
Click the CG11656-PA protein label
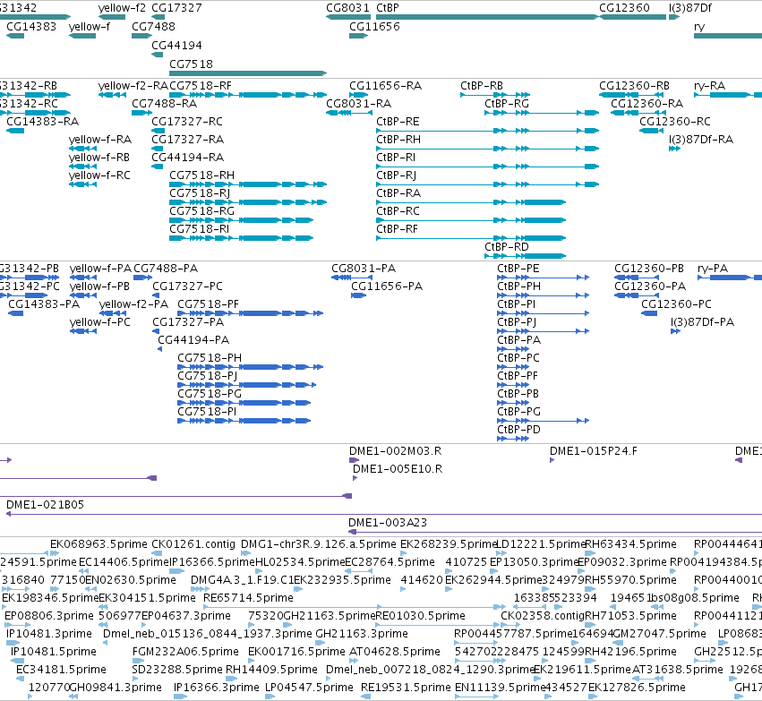pyautogui.click(x=387, y=286)
